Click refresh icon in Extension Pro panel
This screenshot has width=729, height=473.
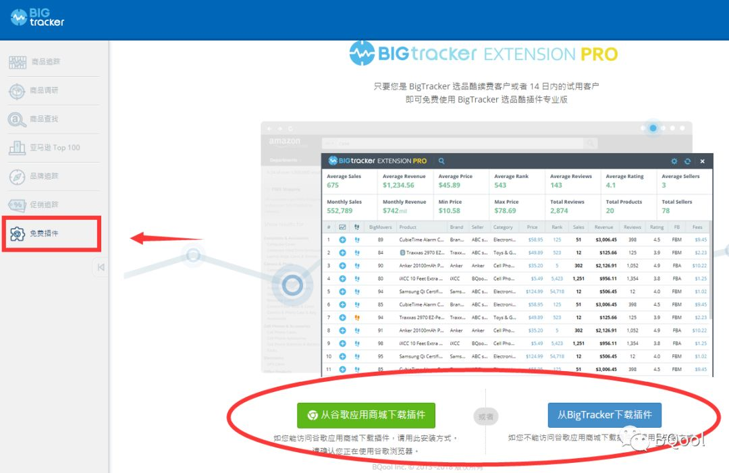[x=688, y=161]
